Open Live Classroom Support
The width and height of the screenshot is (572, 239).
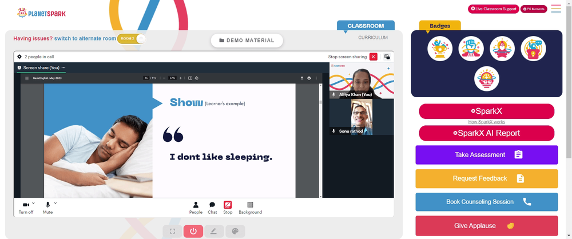pos(494,9)
